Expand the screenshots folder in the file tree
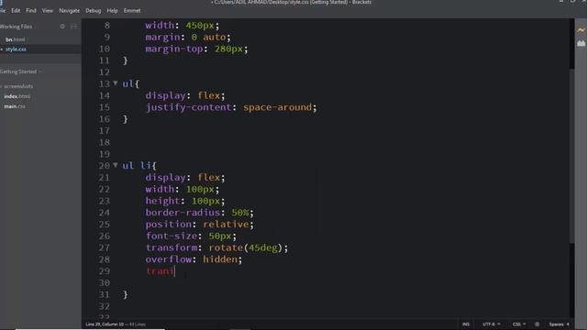 coord(17,86)
